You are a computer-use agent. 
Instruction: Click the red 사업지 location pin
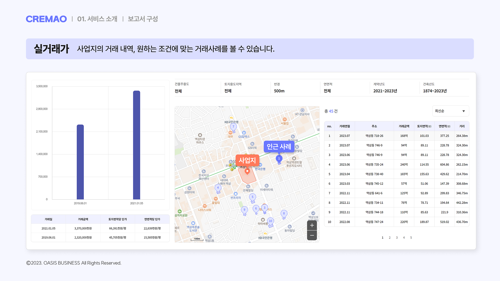(247, 171)
